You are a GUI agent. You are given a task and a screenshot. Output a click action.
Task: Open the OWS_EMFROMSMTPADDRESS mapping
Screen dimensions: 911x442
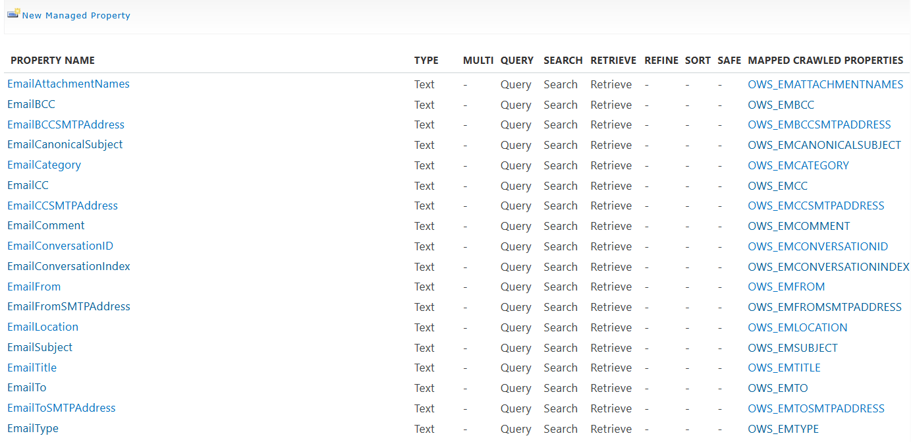[824, 308]
